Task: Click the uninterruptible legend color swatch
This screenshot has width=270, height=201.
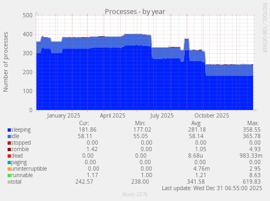Action: (9, 169)
